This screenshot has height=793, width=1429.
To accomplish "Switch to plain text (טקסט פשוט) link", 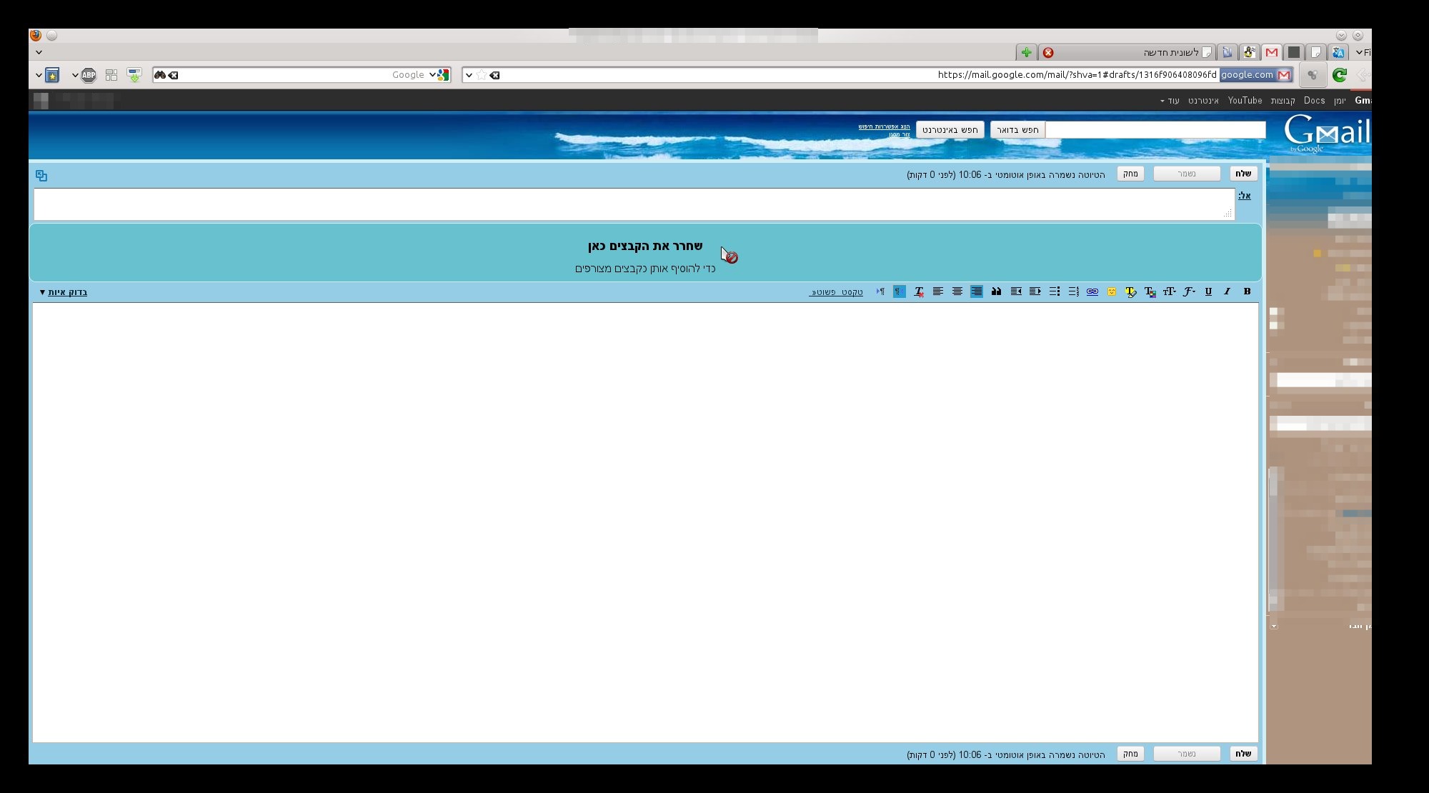I will tap(837, 292).
